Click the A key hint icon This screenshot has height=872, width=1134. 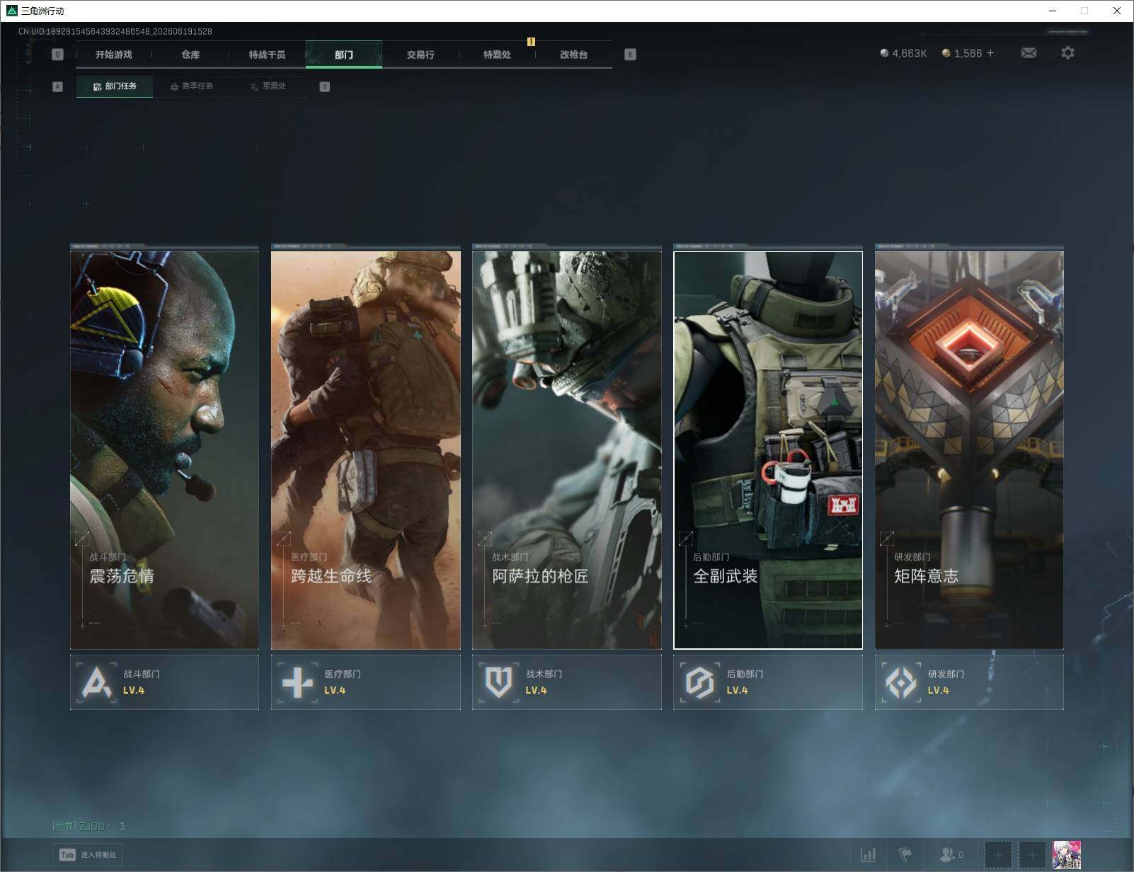click(58, 86)
